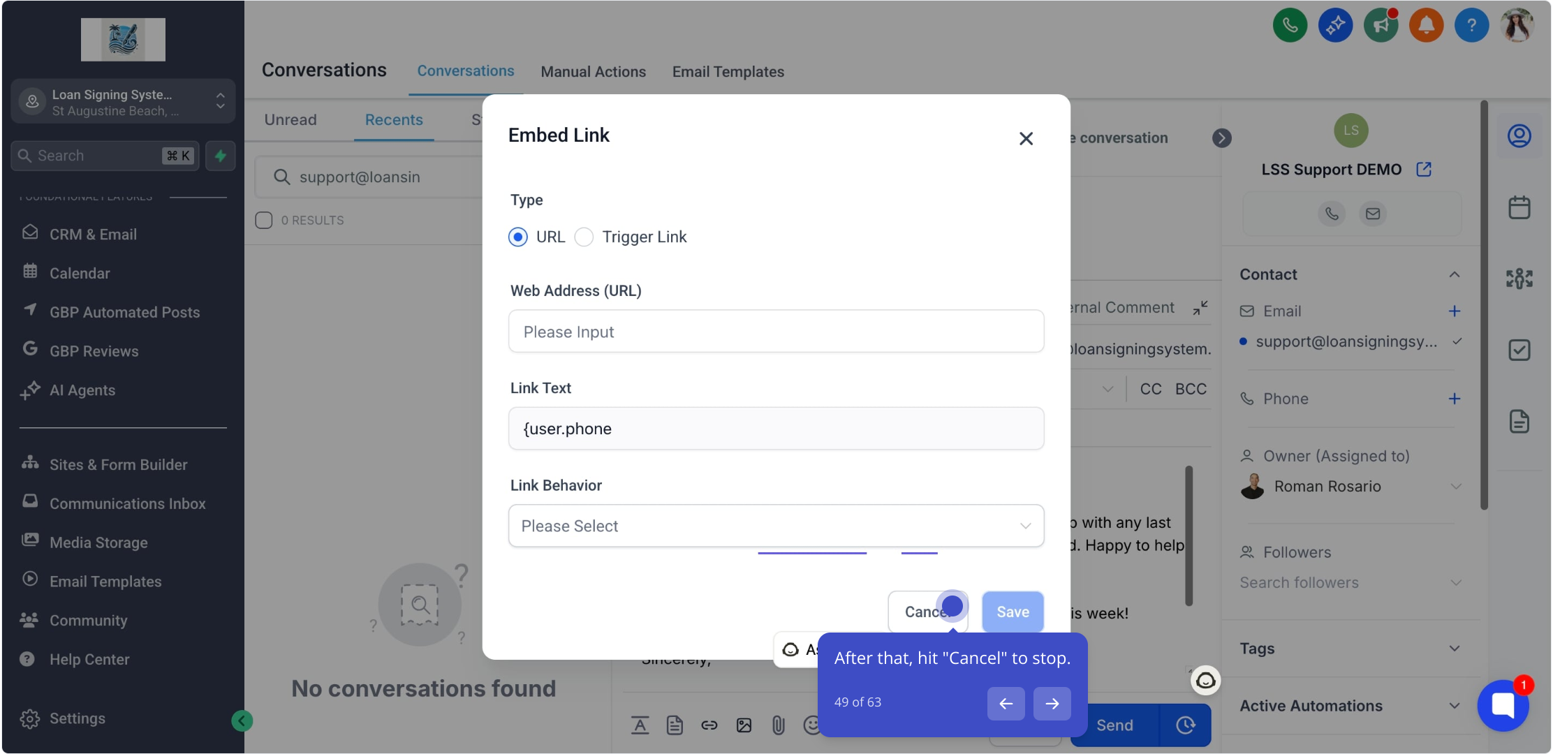Click the sidebar Search field
This screenshot has width=1553, height=754.
click(105, 156)
